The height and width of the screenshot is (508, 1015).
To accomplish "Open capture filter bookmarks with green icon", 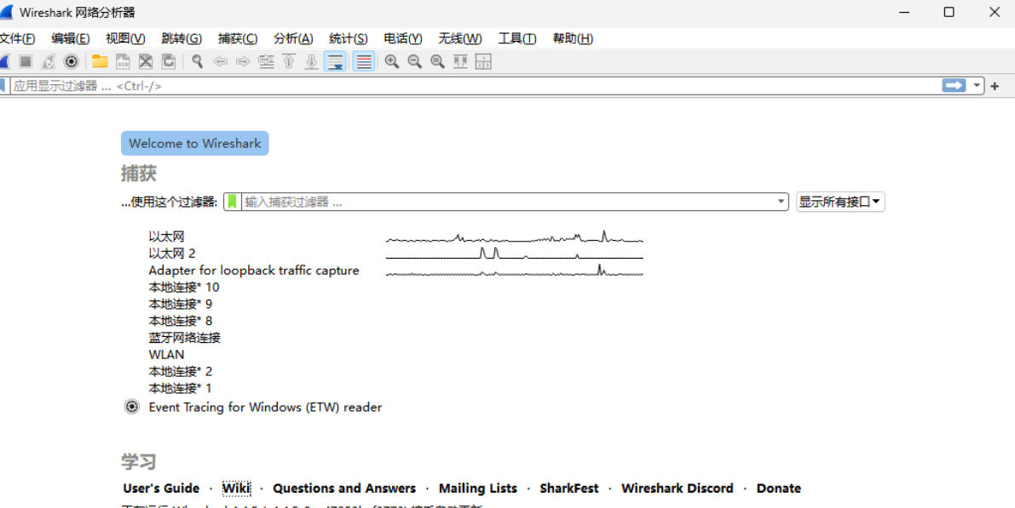I will click(x=233, y=203).
